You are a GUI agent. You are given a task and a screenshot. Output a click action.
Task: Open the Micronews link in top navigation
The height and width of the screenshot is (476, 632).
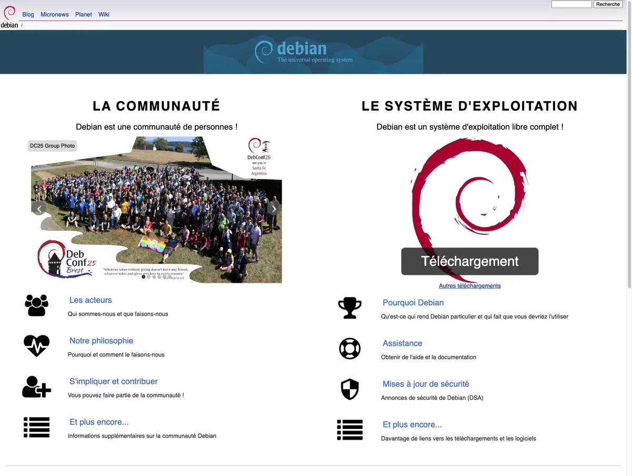pos(55,15)
